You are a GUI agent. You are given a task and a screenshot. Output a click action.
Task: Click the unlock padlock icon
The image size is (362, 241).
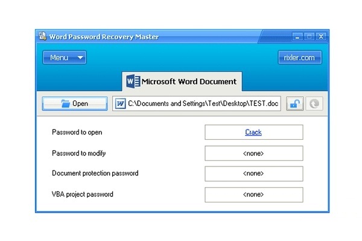coord(294,104)
